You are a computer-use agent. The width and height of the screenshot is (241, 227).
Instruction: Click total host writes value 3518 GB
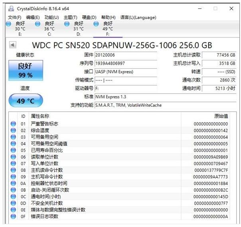(x=219, y=63)
